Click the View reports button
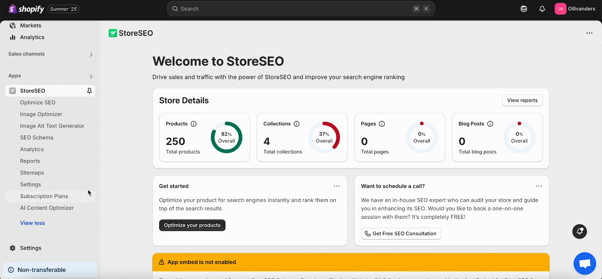The image size is (602, 279). point(522,100)
